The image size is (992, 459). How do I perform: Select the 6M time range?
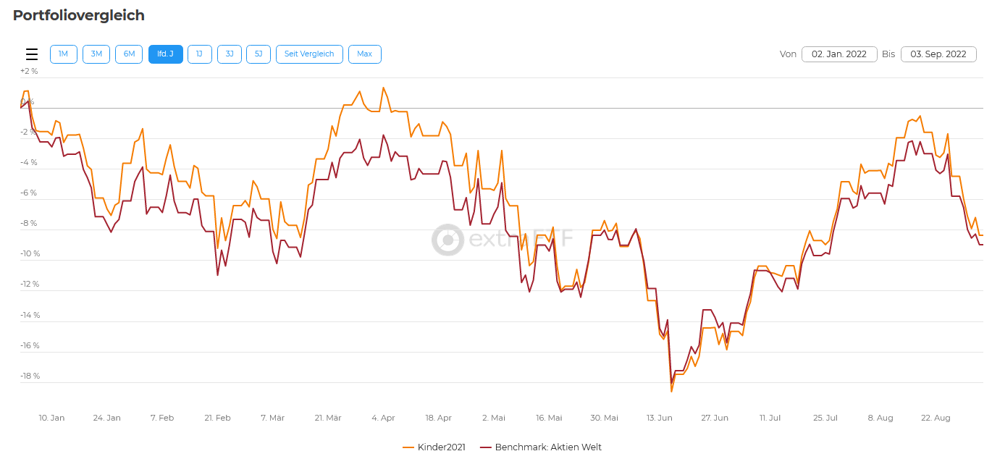click(x=129, y=54)
